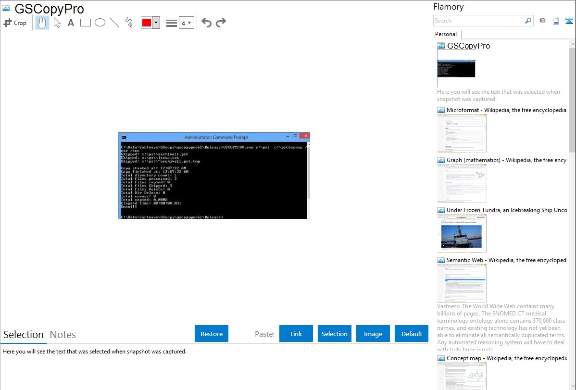576x390 pixels.
Task: Open the Semantic Web snapshot thumbnail
Action: pos(462,283)
